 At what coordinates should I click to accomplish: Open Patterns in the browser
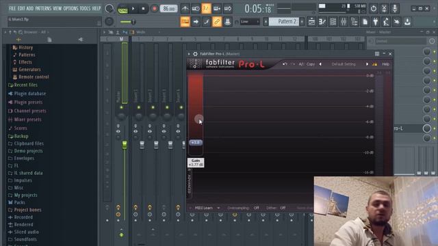pyautogui.click(x=27, y=55)
